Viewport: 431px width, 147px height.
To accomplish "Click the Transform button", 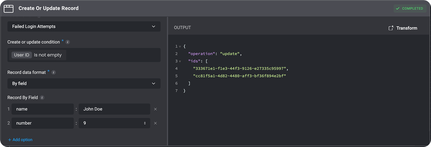I will coord(403,28).
